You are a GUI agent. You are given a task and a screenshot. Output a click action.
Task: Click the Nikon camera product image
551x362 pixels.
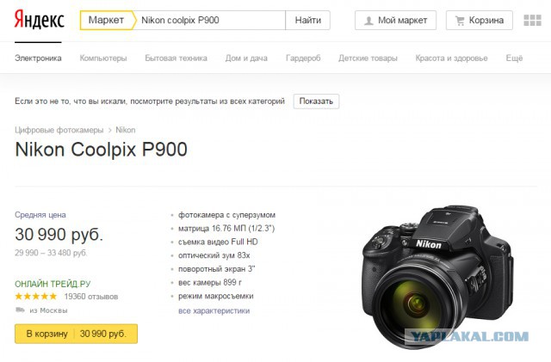tap(437, 276)
